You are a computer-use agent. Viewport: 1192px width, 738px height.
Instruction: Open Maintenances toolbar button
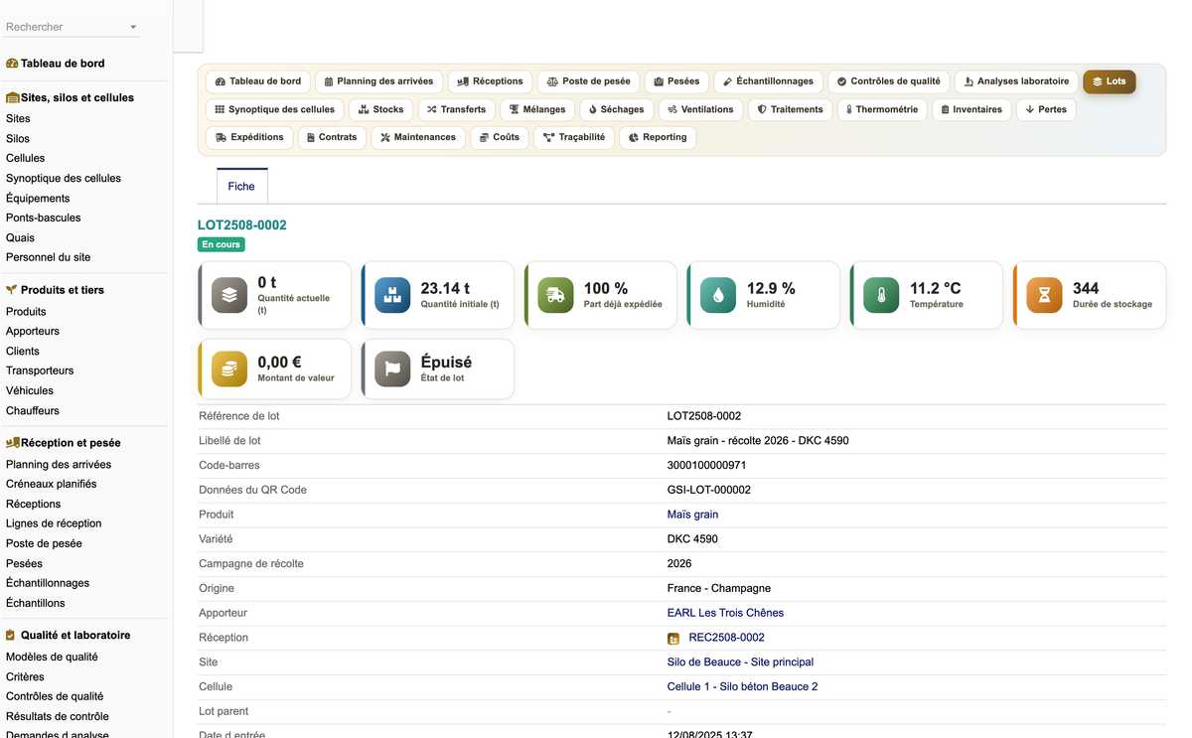pos(418,137)
